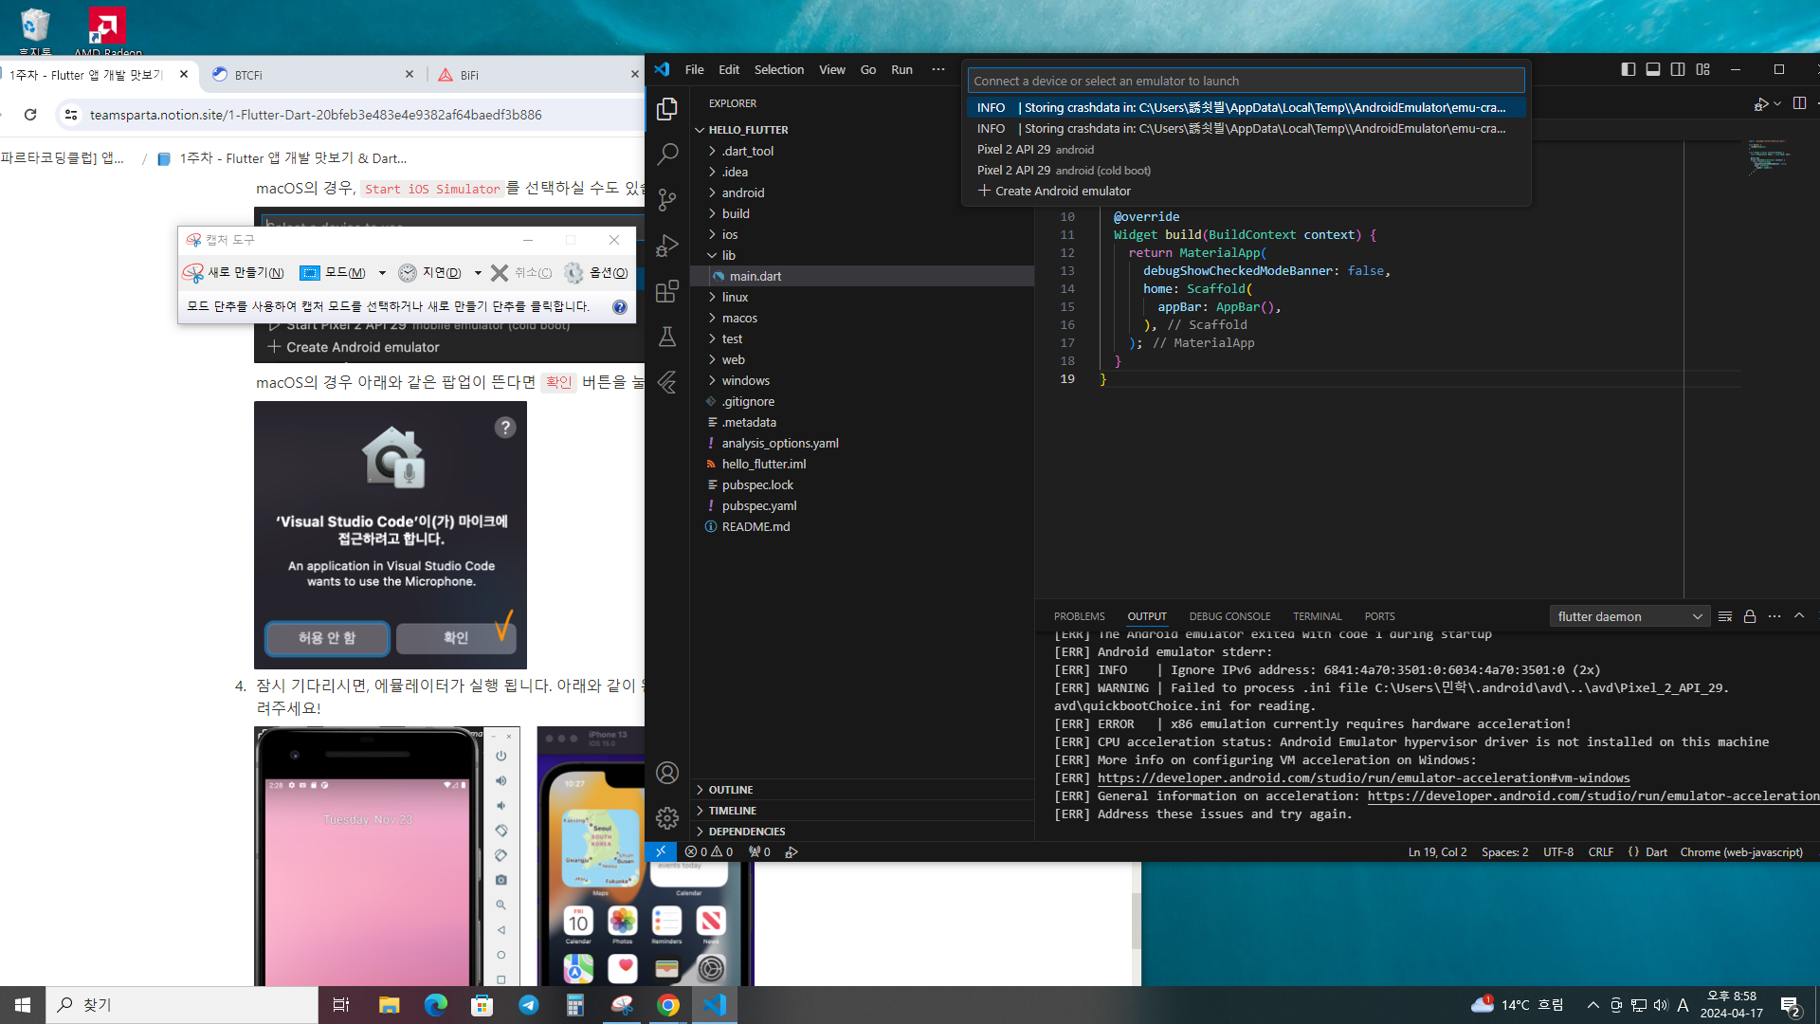
Task: Click Chrome address bar URL
Action: click(316, 115)
